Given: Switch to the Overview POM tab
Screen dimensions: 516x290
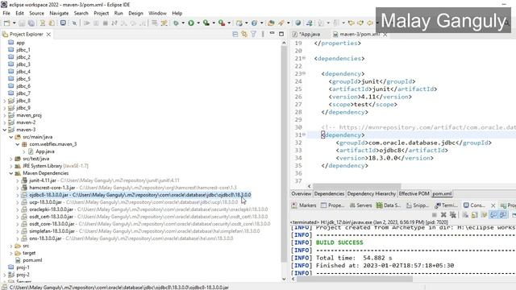Looking at the screenshot, I should [301, 193].
